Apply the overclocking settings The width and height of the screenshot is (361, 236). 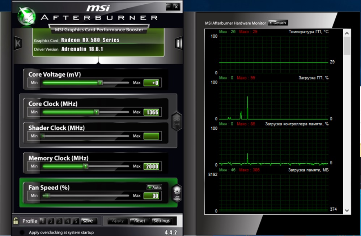pos(118,221)
